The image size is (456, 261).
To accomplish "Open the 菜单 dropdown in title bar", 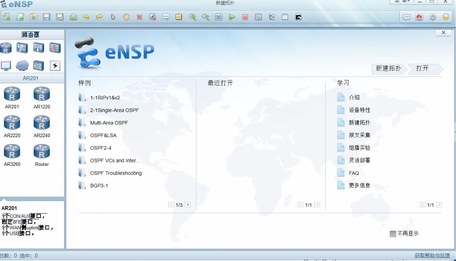I will (402, 2).
